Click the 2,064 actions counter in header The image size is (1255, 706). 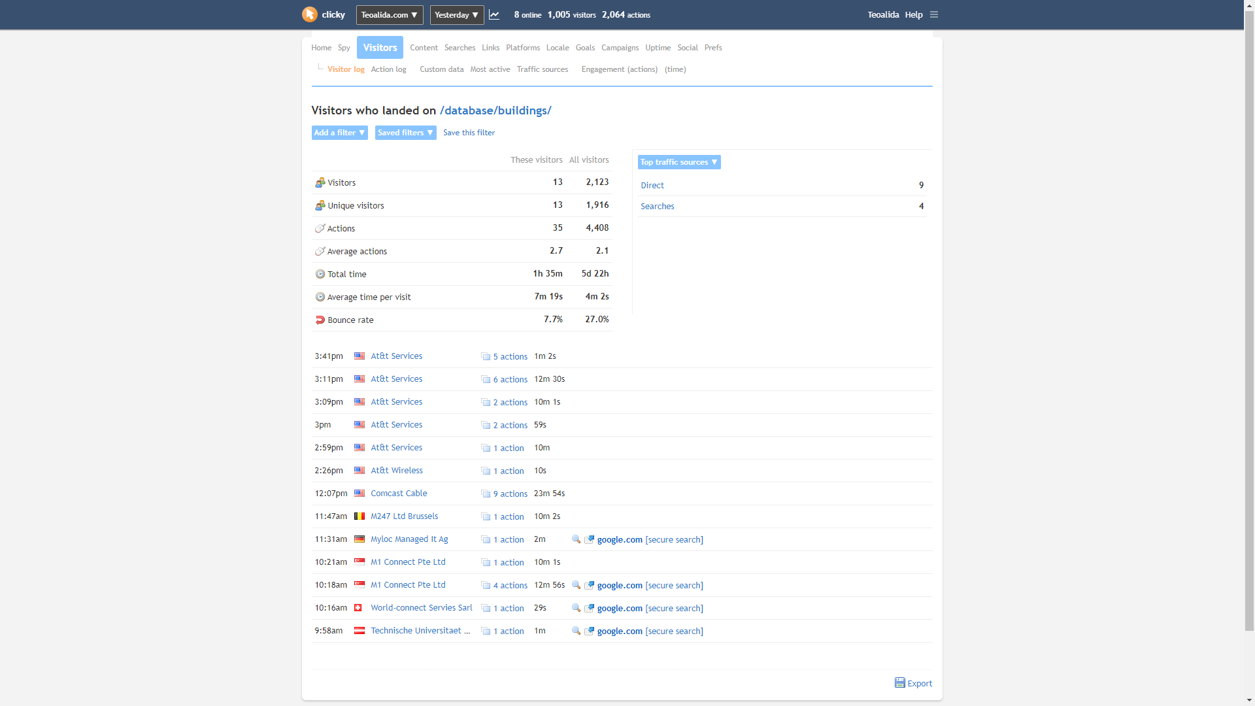pos(626,14)
